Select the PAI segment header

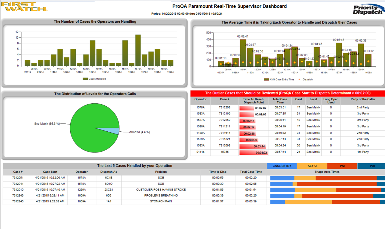click(x=342, y=166)
